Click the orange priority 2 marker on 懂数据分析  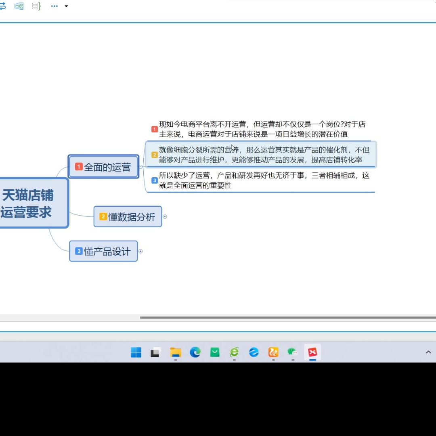103,216
